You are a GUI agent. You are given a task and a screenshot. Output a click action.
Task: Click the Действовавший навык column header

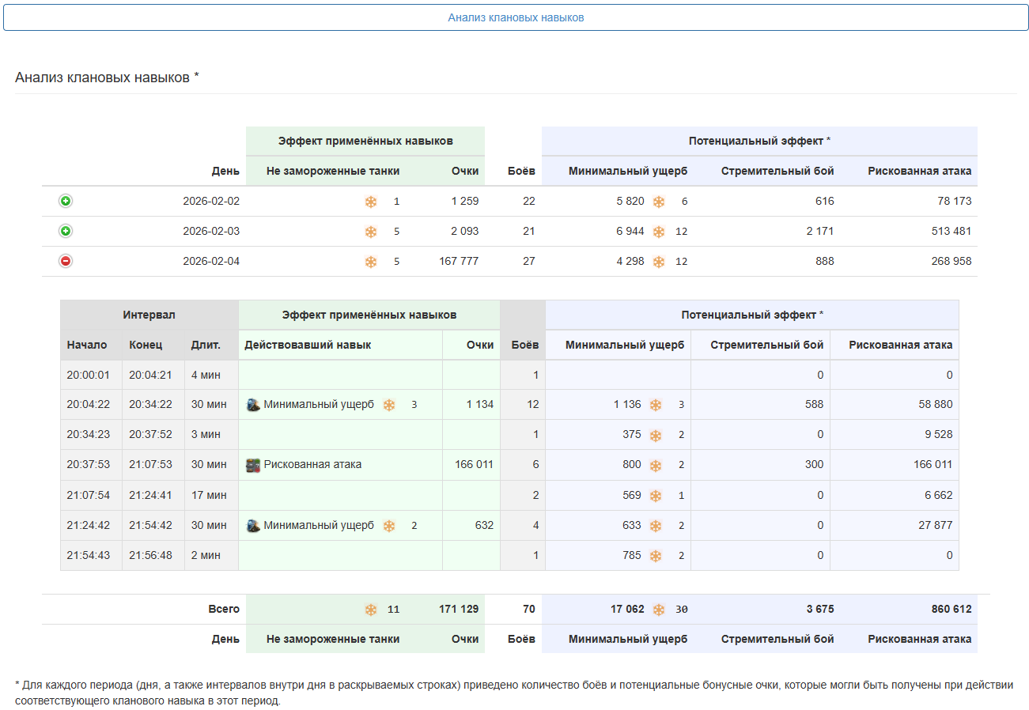(x=308, y=345)
